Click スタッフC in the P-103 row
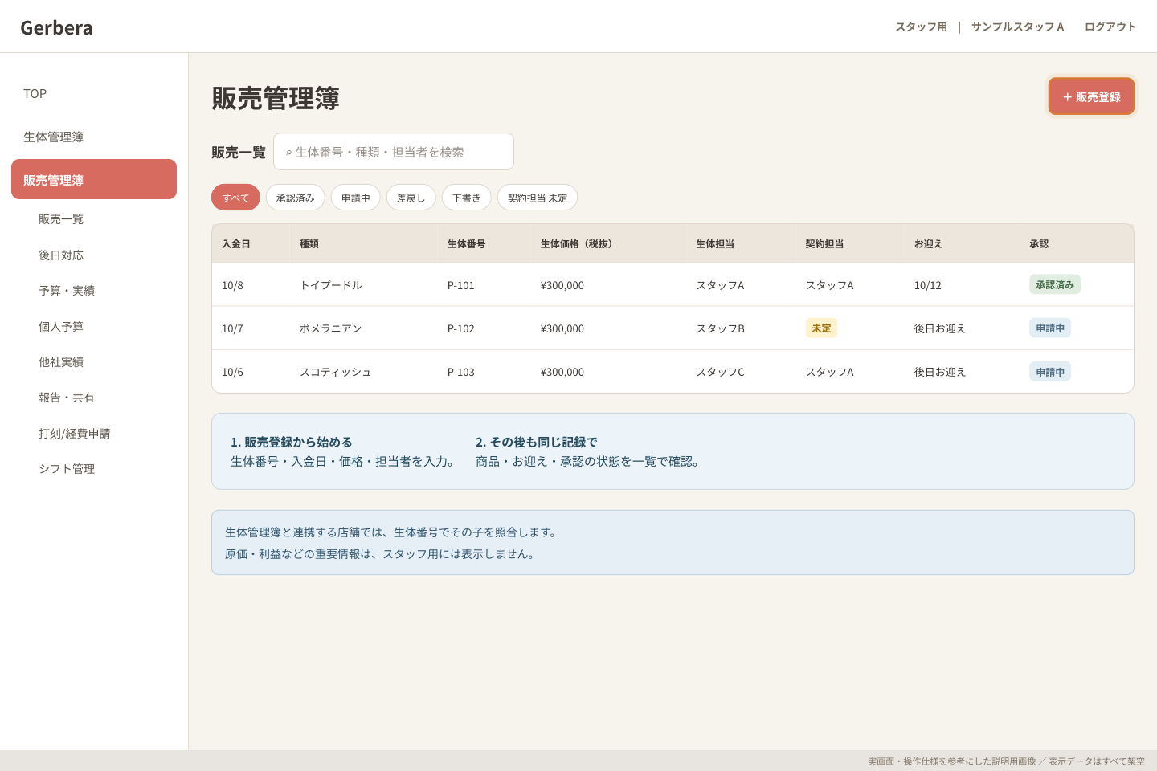Viewport: 1157px width, 771px height. click(721, 372)
